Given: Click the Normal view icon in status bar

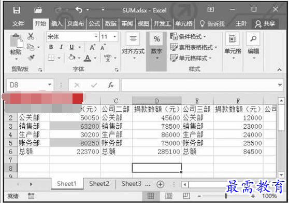Looking at the screenshot, I should click(x=151, y=196).
